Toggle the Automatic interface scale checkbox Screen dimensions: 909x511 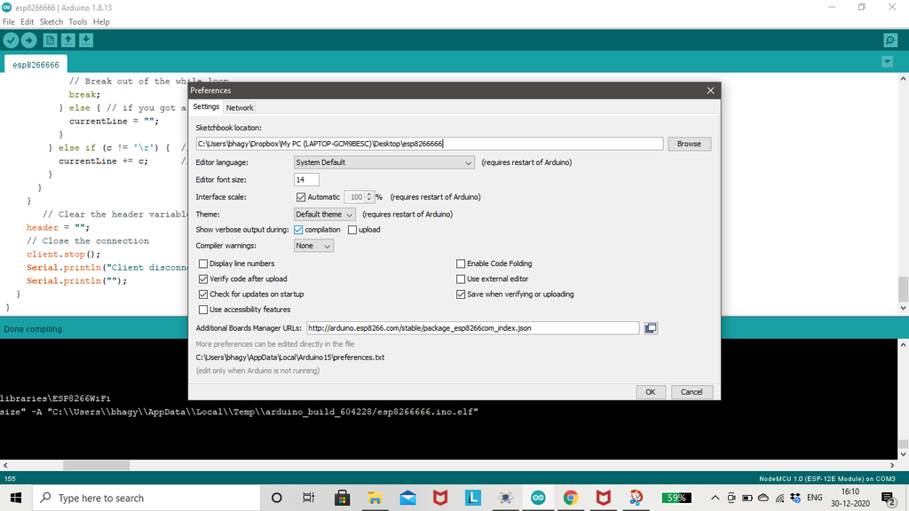pos(301,197)
